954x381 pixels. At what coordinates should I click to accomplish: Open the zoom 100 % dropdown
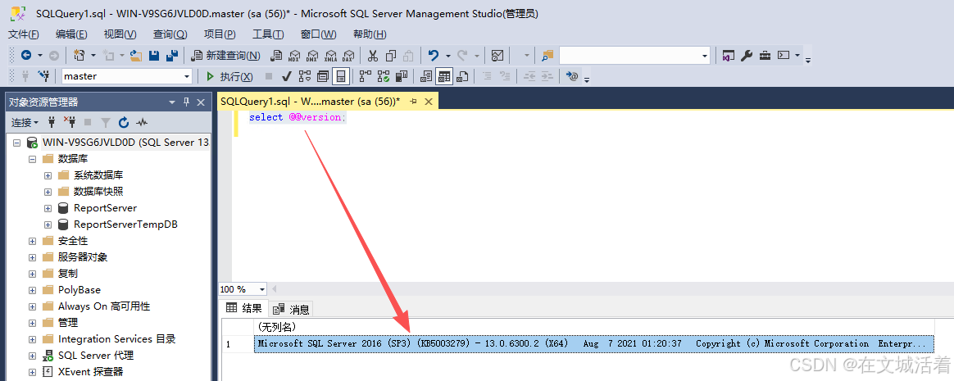[x=262, y=289]
